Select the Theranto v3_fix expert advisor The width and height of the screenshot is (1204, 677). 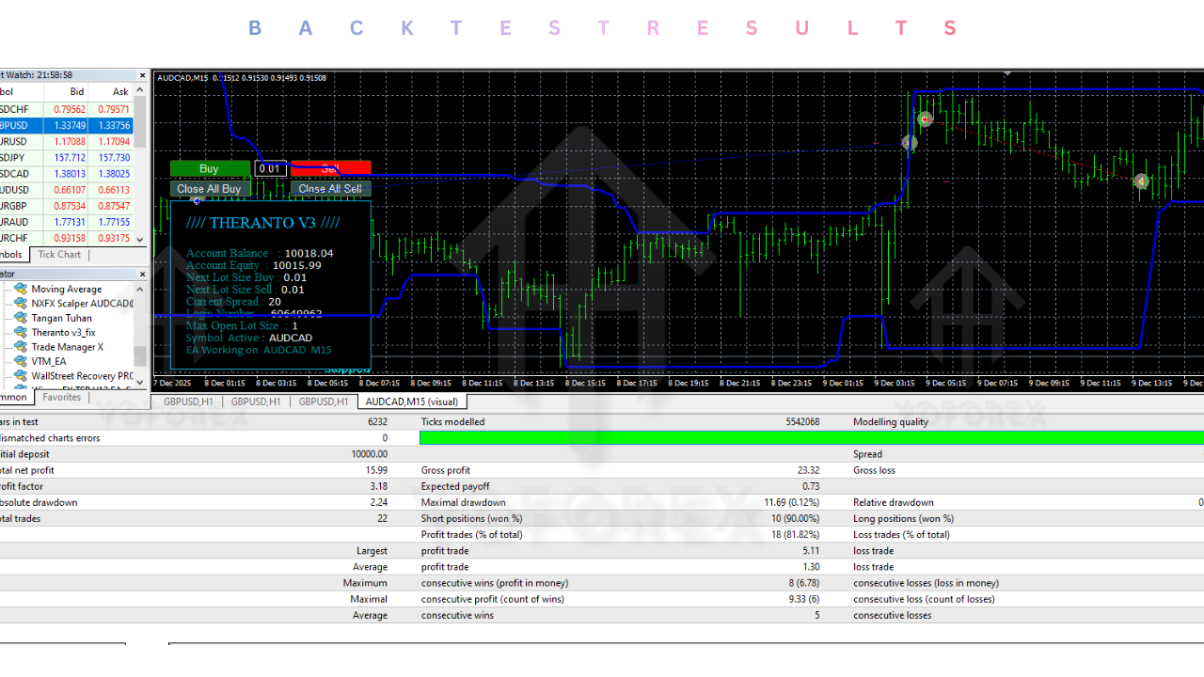point(62,332)
